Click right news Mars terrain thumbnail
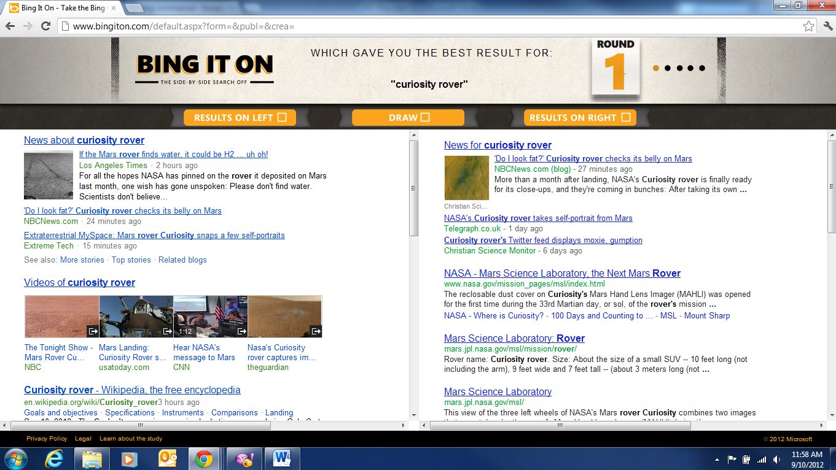 [467, 177]
